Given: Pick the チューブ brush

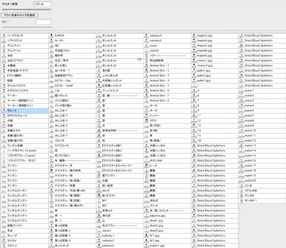Looking at the screenshot, I should pos(25,235).
